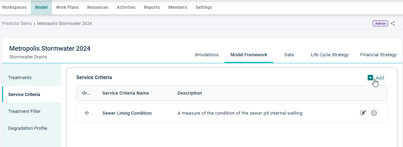403x147 pixels.
Task: Open the Resources menu item
Action: (98, 7)
